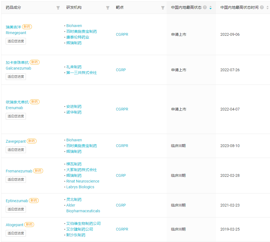Click help icon beside 中国内地最高状态时间 header

pyautogui.click(x=262, y=7)
